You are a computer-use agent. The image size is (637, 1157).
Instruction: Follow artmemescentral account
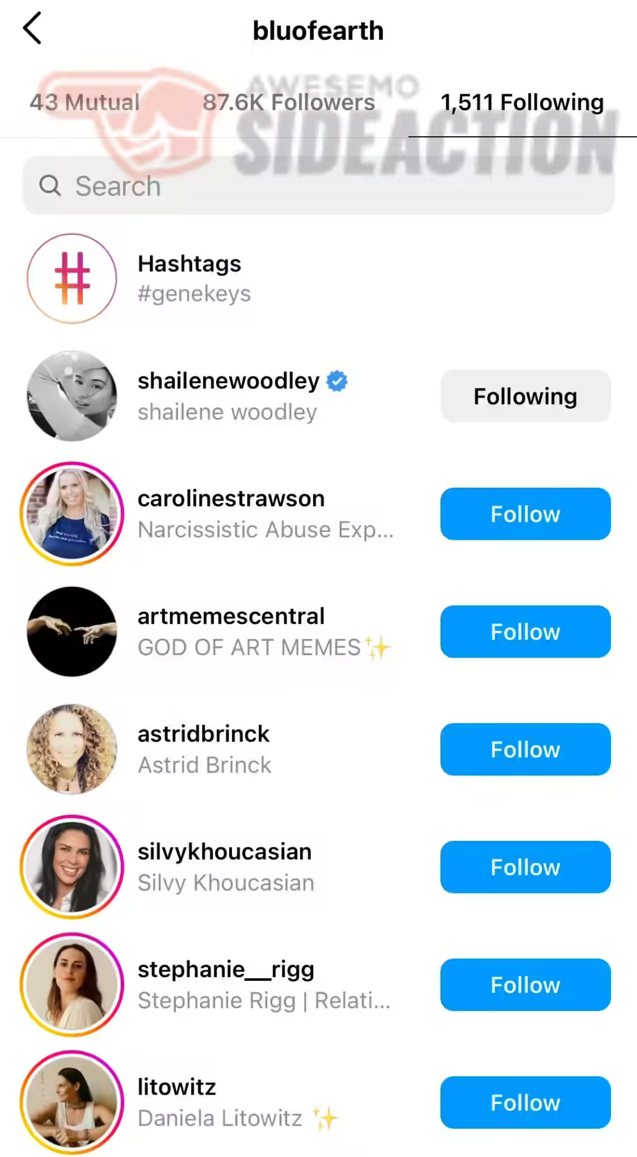coord(525,631)
